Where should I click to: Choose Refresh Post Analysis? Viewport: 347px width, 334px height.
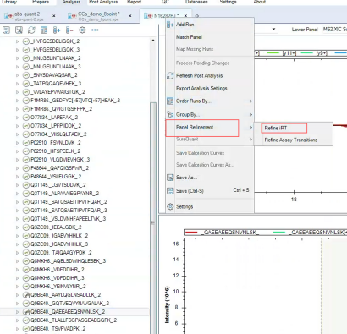[x=200, y=75]
